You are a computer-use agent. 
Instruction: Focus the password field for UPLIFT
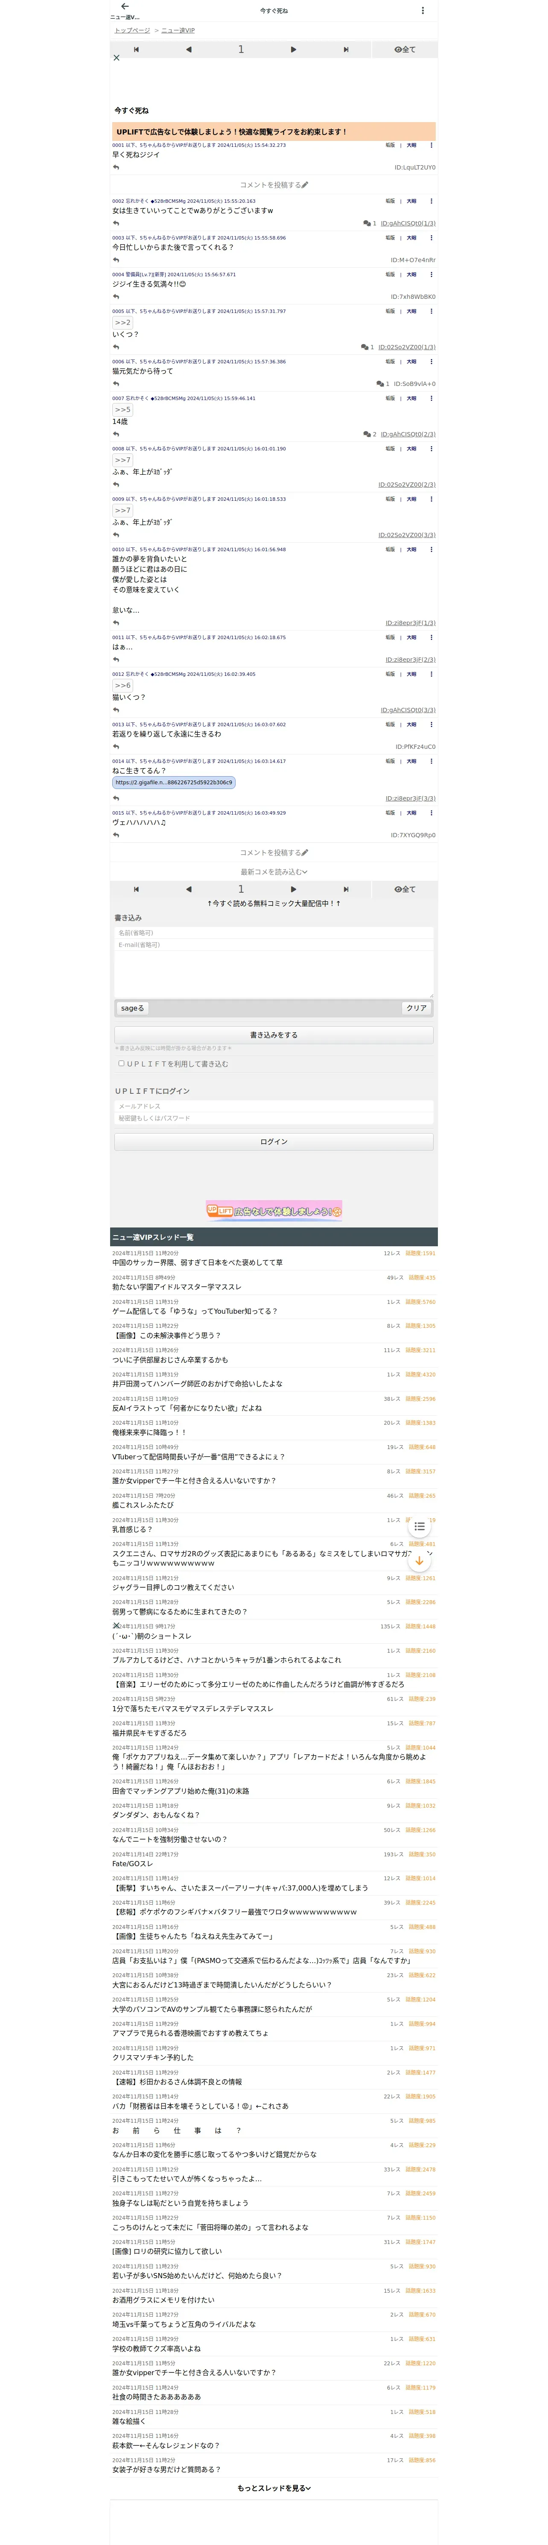[274, 1119]
